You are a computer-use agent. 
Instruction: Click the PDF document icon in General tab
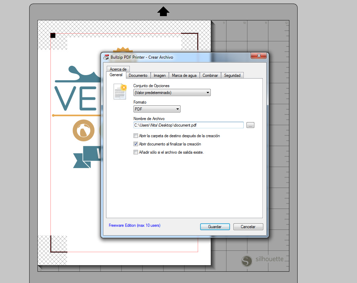120,92
